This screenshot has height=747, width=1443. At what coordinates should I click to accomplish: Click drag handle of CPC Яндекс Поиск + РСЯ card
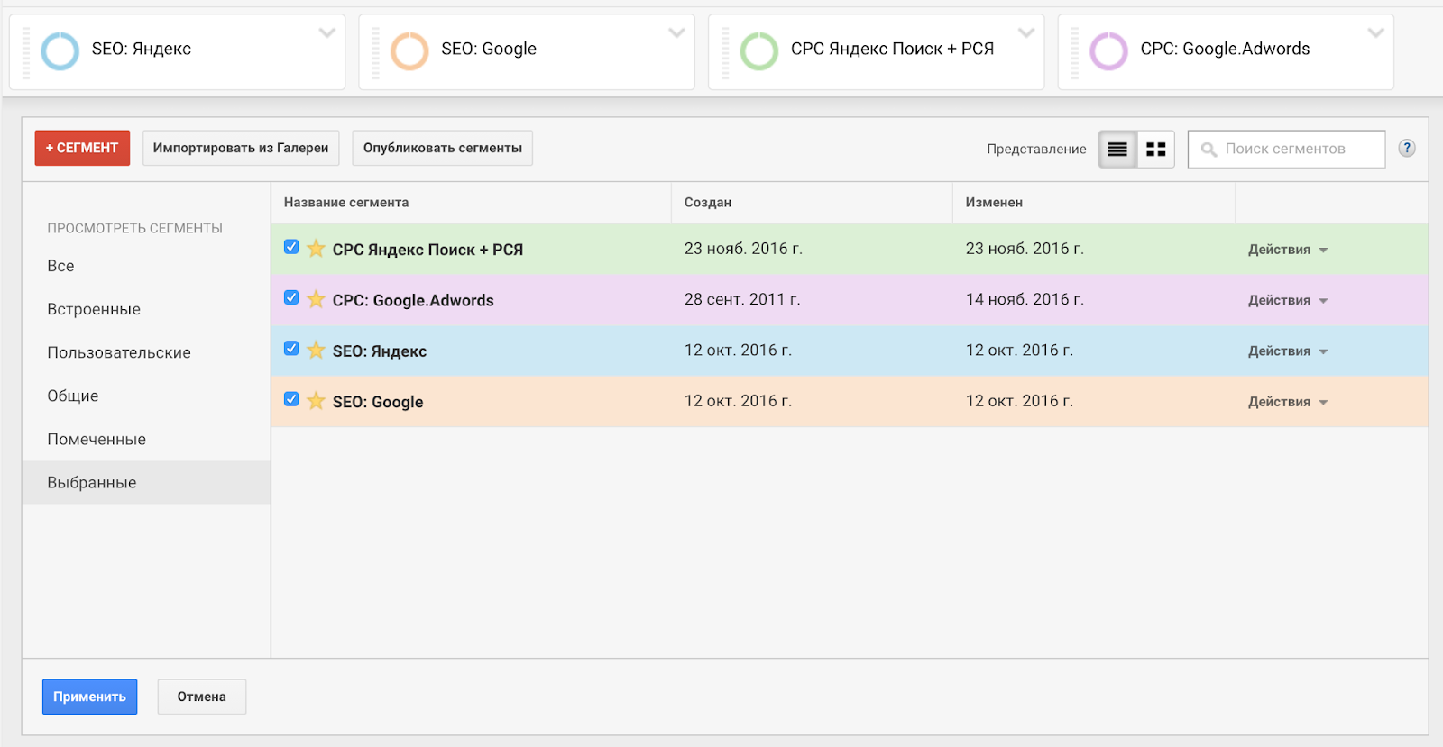(725, 52)
